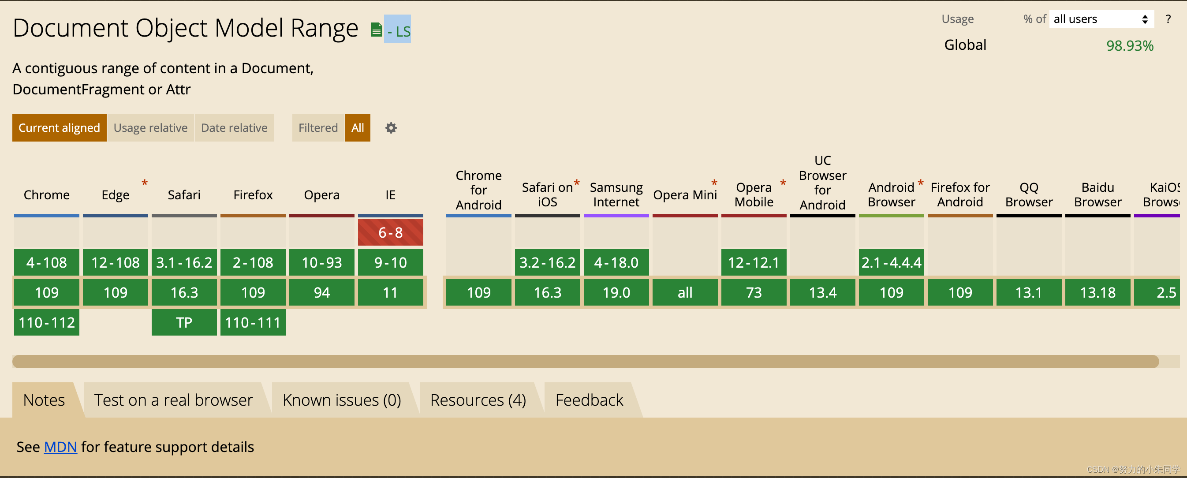
Task: Click the asterisk next to Safari on iOS
Action: 577,183
